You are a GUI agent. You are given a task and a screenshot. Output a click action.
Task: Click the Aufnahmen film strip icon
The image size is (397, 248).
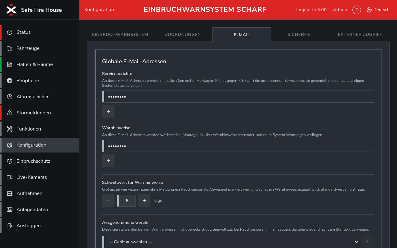pos(10,193)
